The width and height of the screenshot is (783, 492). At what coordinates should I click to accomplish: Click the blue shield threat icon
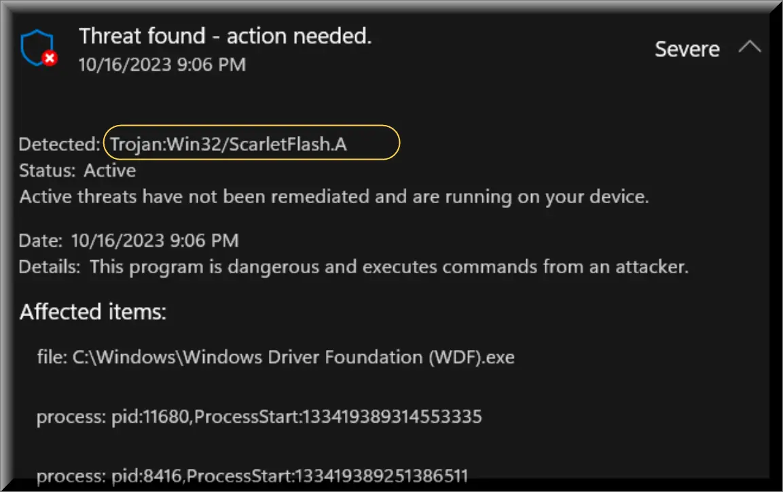(38, 48)
